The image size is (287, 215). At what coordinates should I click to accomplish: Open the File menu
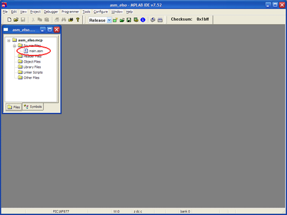click(5, 12)
